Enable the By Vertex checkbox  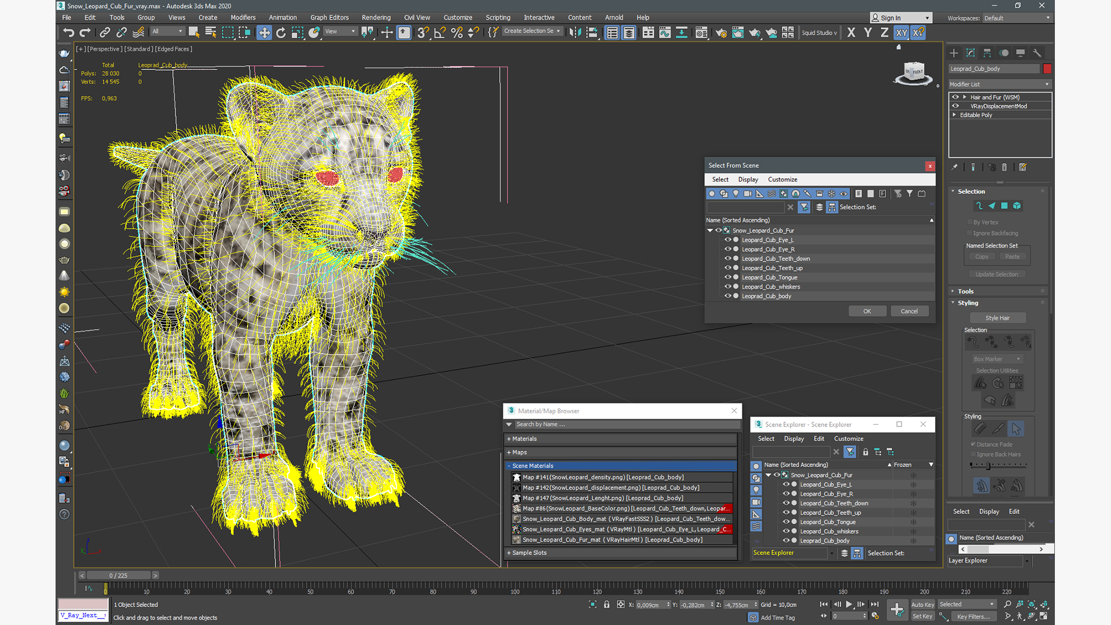(970, 222)
